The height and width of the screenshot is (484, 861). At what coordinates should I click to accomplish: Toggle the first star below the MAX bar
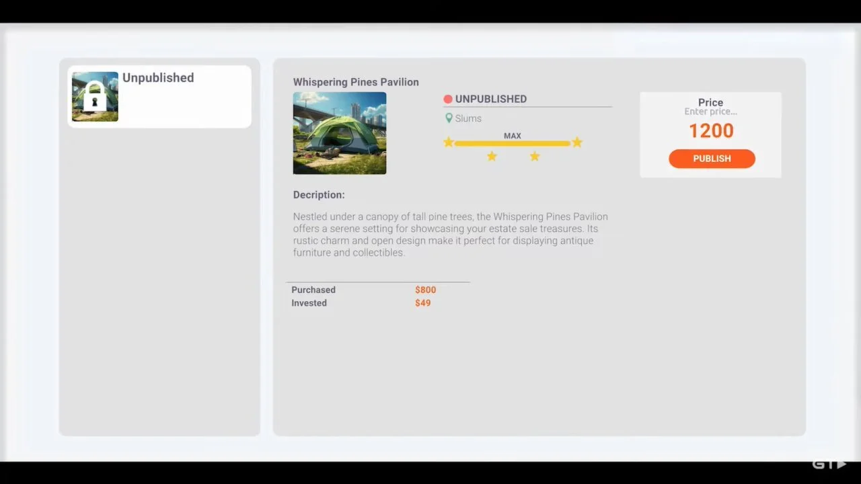point(492,156)
